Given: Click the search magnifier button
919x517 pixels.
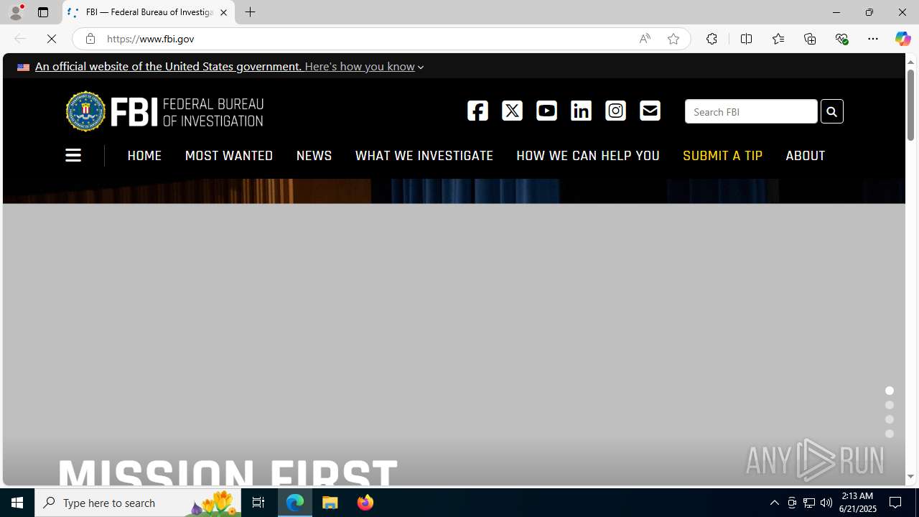Looking at the screenshot, I should 831,111.
